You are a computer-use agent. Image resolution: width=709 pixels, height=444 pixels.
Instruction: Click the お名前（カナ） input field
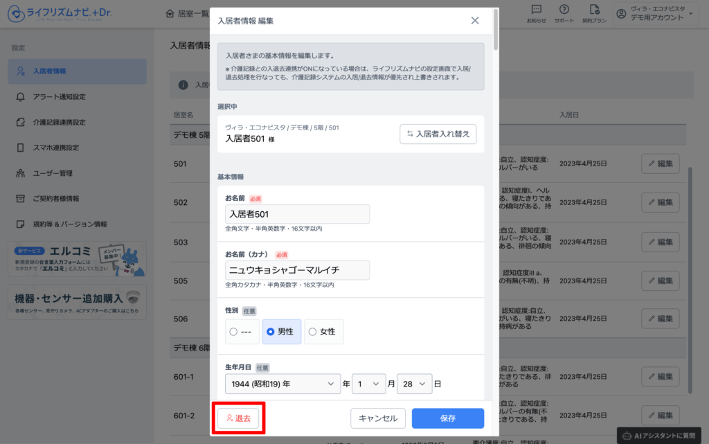(x=297, y=270)
